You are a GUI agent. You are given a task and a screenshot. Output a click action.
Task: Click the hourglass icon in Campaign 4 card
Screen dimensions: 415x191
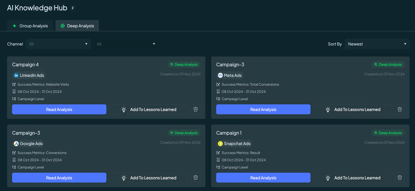point(14,92)
